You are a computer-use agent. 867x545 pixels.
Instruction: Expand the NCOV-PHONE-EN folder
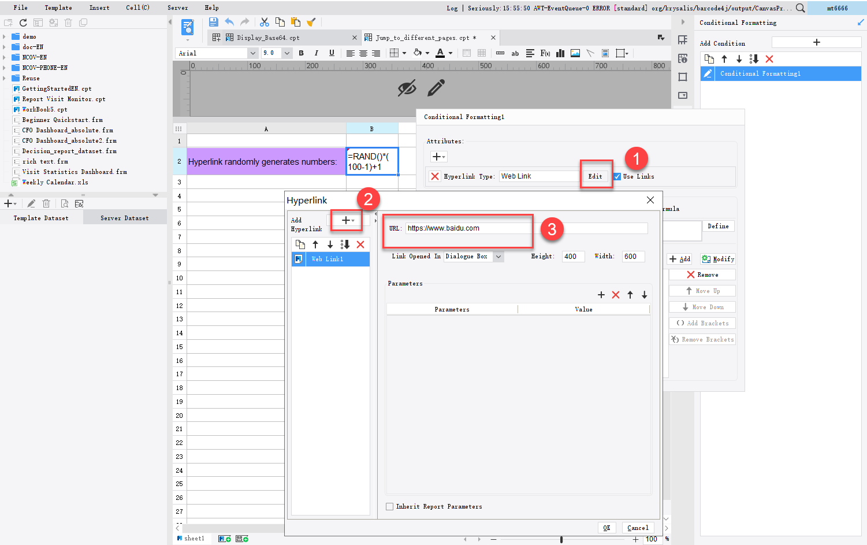point(4,68)
